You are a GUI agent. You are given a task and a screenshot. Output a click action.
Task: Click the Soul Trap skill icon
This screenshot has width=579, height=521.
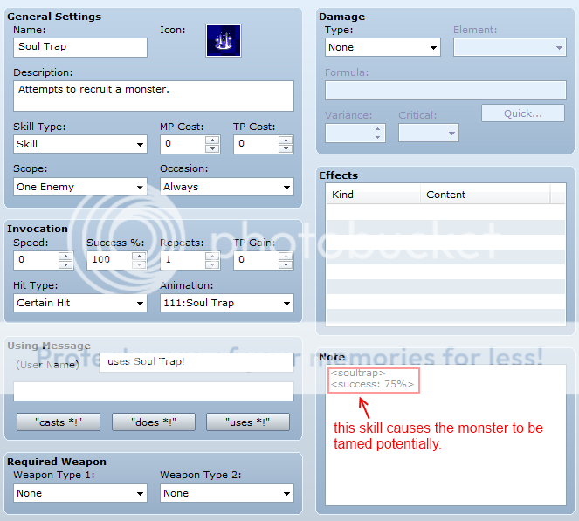[223, 40]
